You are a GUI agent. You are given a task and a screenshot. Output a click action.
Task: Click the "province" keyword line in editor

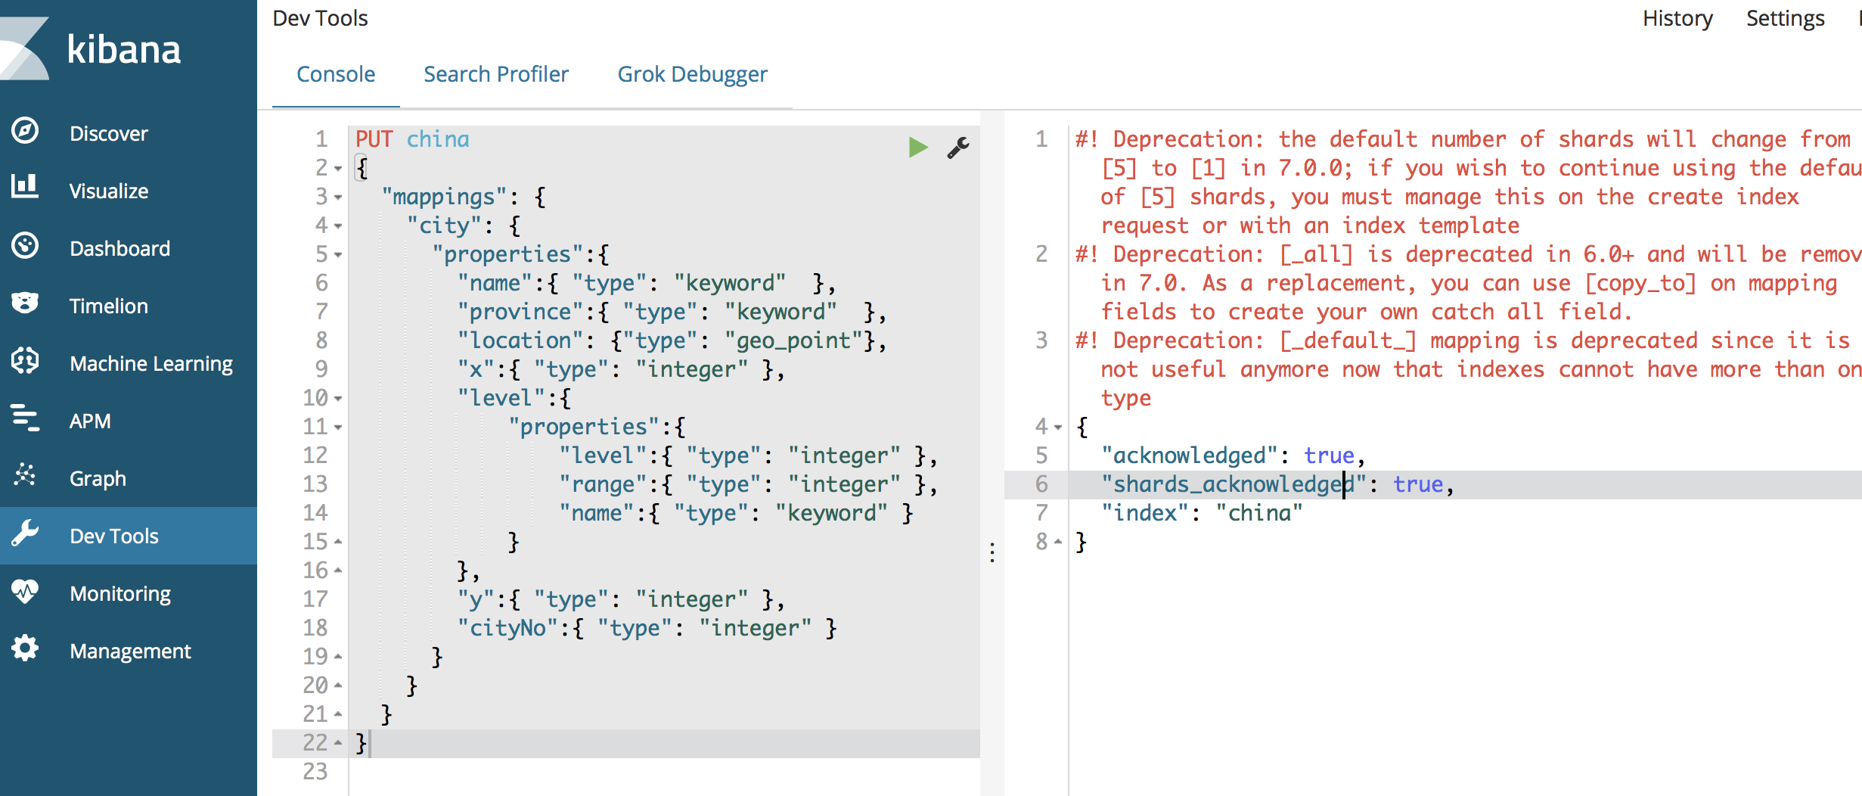tap(672, 312)
